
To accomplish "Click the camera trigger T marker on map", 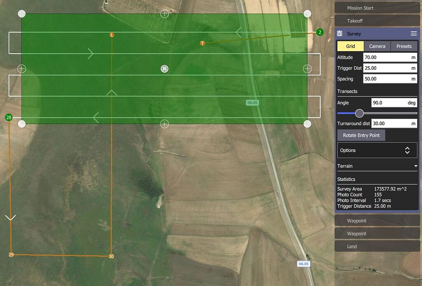I will coord(202,43).
